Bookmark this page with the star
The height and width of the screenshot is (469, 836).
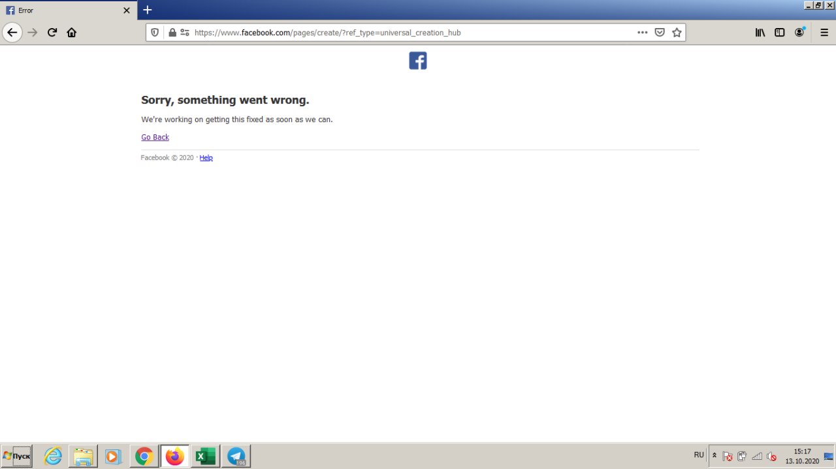click(x=677, y=32)
